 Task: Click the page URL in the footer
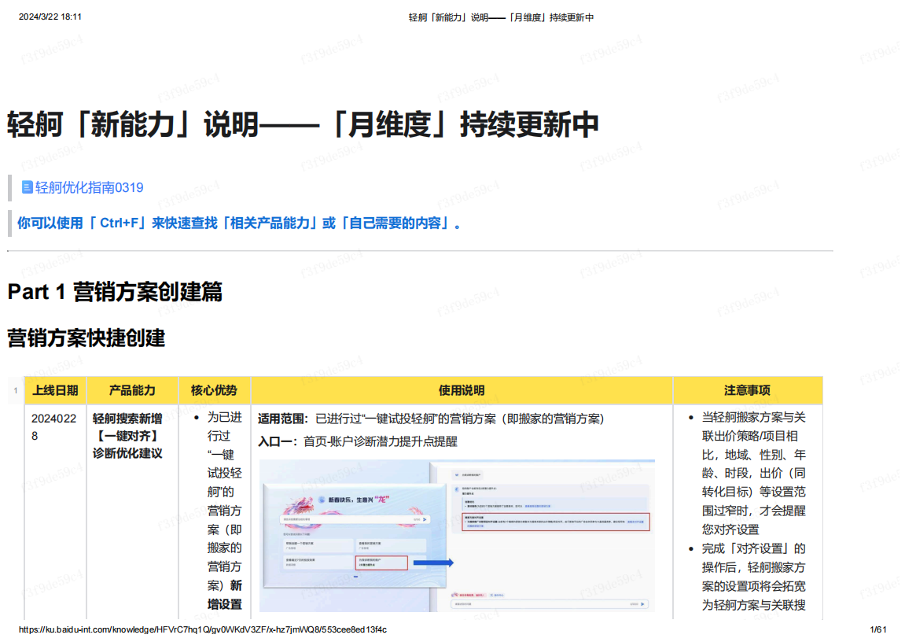coord(203,629)
